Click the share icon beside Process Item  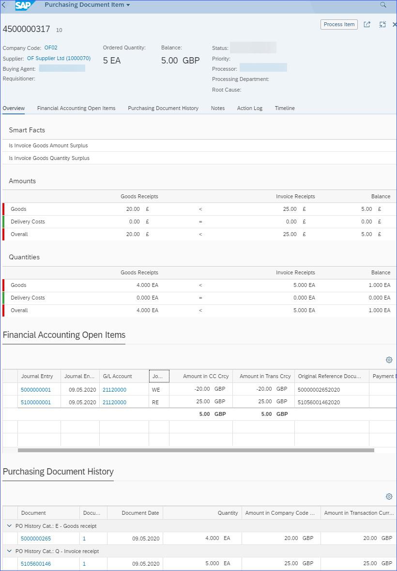coord(367,24)
